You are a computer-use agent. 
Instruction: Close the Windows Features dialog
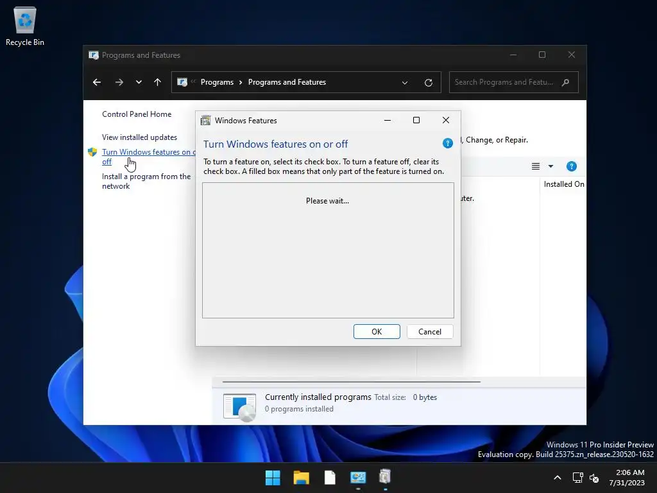(446, 120)
